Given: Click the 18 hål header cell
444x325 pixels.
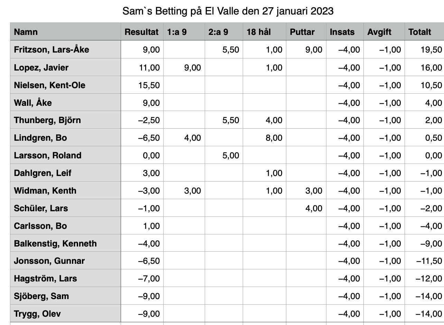Looking at the screenshot, I should coord(265,32).
